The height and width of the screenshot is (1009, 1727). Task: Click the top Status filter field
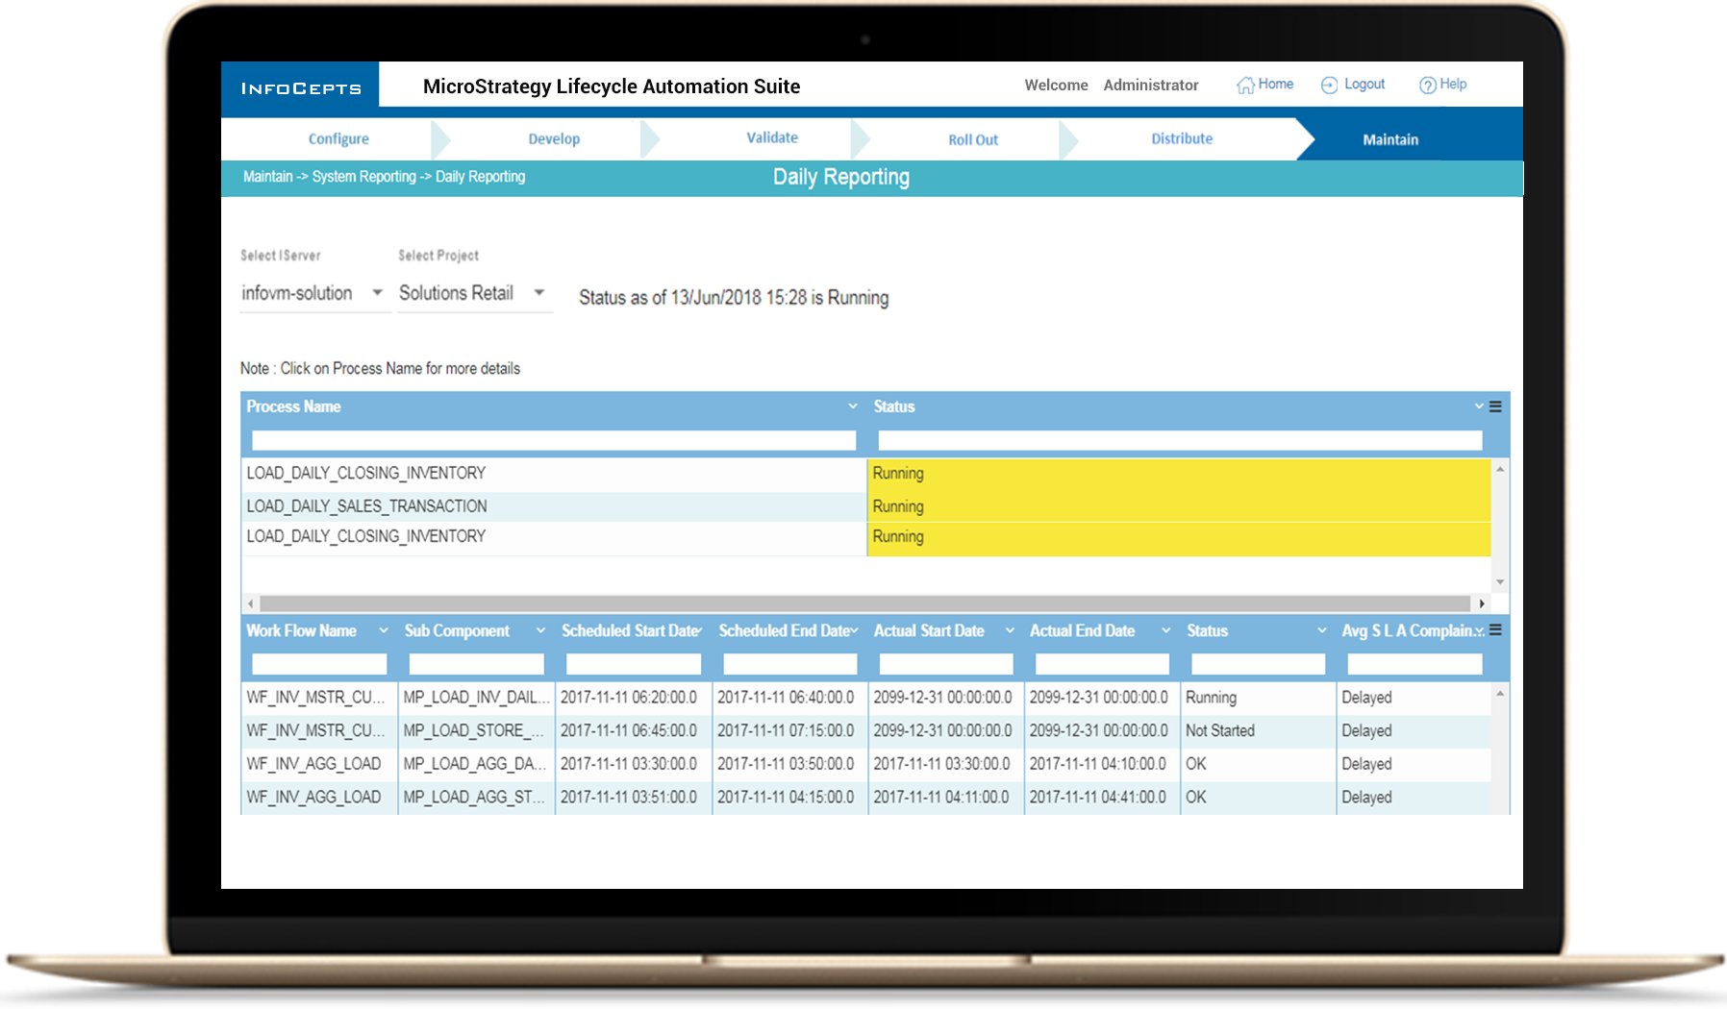point(1180,440)
